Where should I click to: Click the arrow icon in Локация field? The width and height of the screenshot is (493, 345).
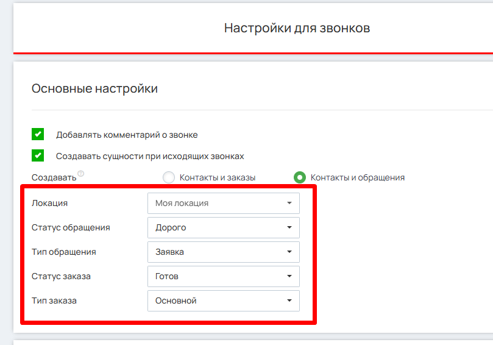289,203
